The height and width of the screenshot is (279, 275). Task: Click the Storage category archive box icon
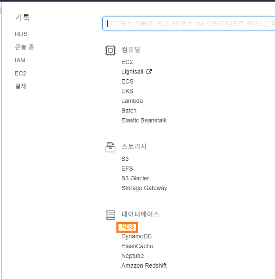pyautogui.click(x=110, y=147)
